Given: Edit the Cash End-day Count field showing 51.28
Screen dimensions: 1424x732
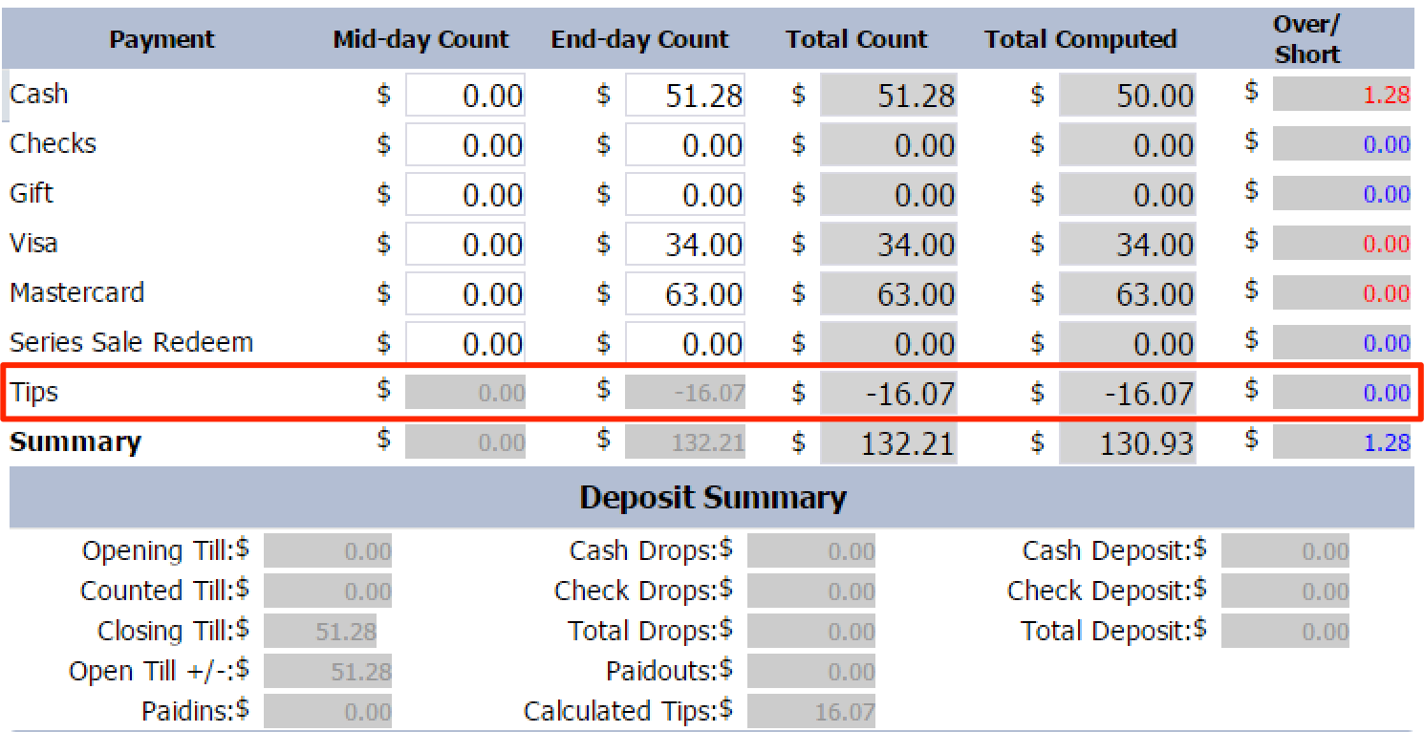Looking at the screenshot, I should click(x=684, y=95).
